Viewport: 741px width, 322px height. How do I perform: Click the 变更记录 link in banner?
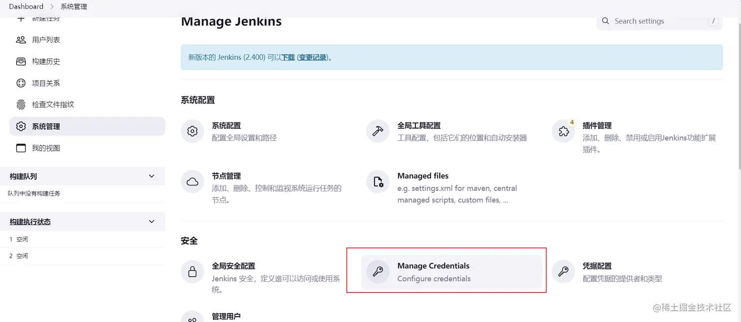click(313, 57)
